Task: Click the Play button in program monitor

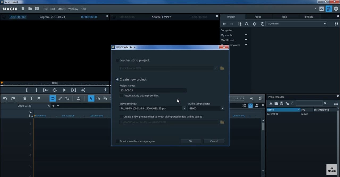Action: pyautogui.click(x=64, y=90)
